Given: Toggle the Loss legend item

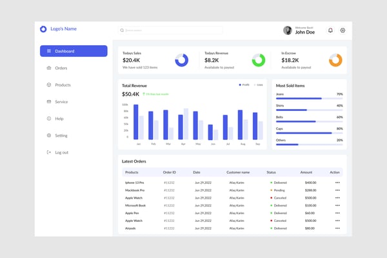Looking at the screenshot, I should point(258,85).
